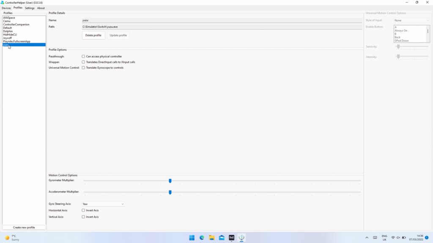Click the Create new profile button
Screen dimensions: 433x243
click(x=24, y=227)
